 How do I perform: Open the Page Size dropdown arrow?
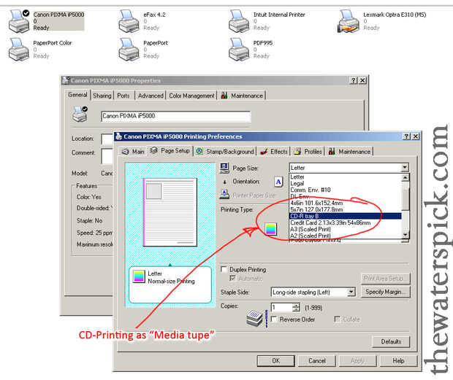tap(405, 168)
